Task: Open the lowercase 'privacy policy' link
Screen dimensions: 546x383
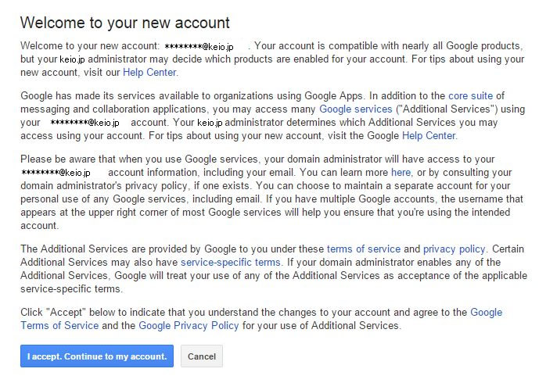Action: coord(454,249)
